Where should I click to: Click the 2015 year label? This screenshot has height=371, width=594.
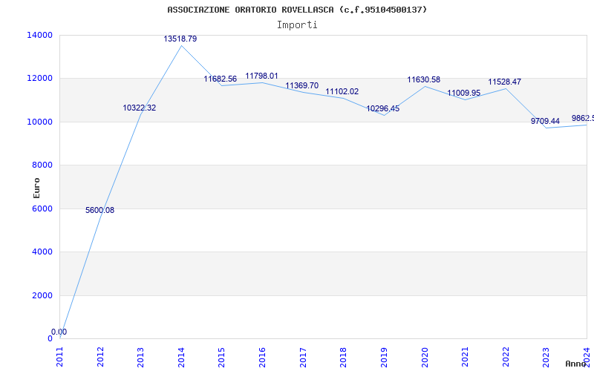coord(222,357)
